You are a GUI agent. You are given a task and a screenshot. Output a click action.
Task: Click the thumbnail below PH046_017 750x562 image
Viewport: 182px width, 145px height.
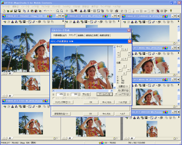tap(31, 83)
